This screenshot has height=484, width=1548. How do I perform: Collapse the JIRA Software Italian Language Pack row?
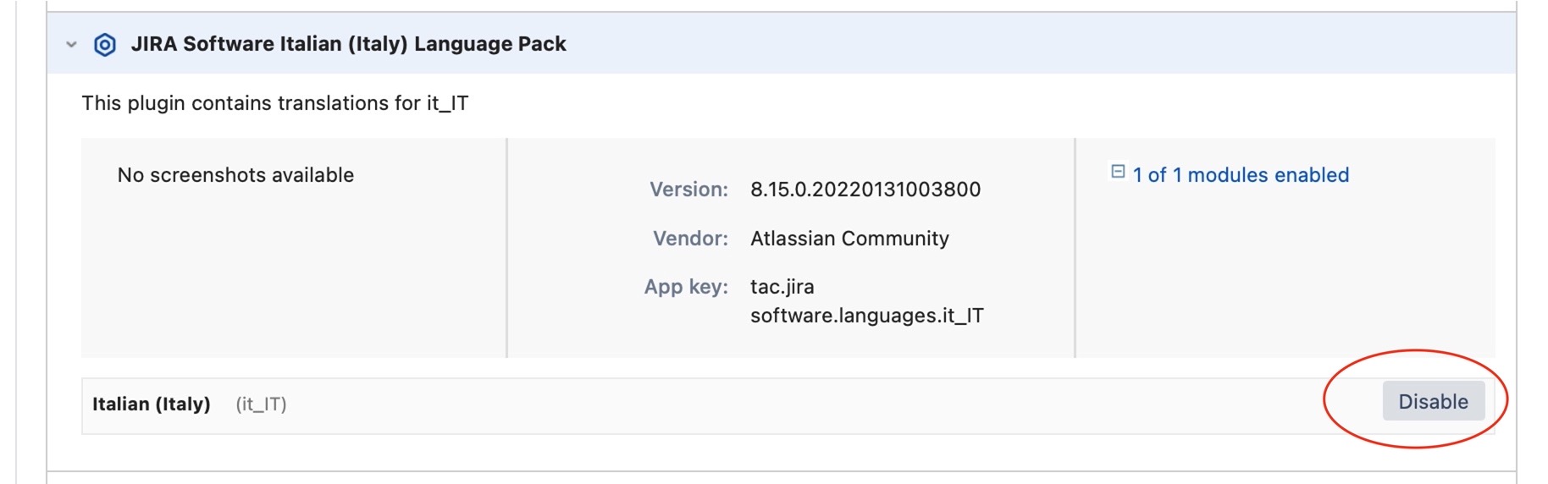pyautogui.click(x=72, y=44)
